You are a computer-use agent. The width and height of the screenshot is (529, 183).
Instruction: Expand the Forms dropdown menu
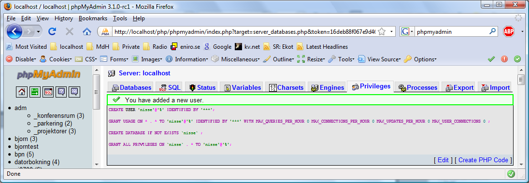pos(114,59)
